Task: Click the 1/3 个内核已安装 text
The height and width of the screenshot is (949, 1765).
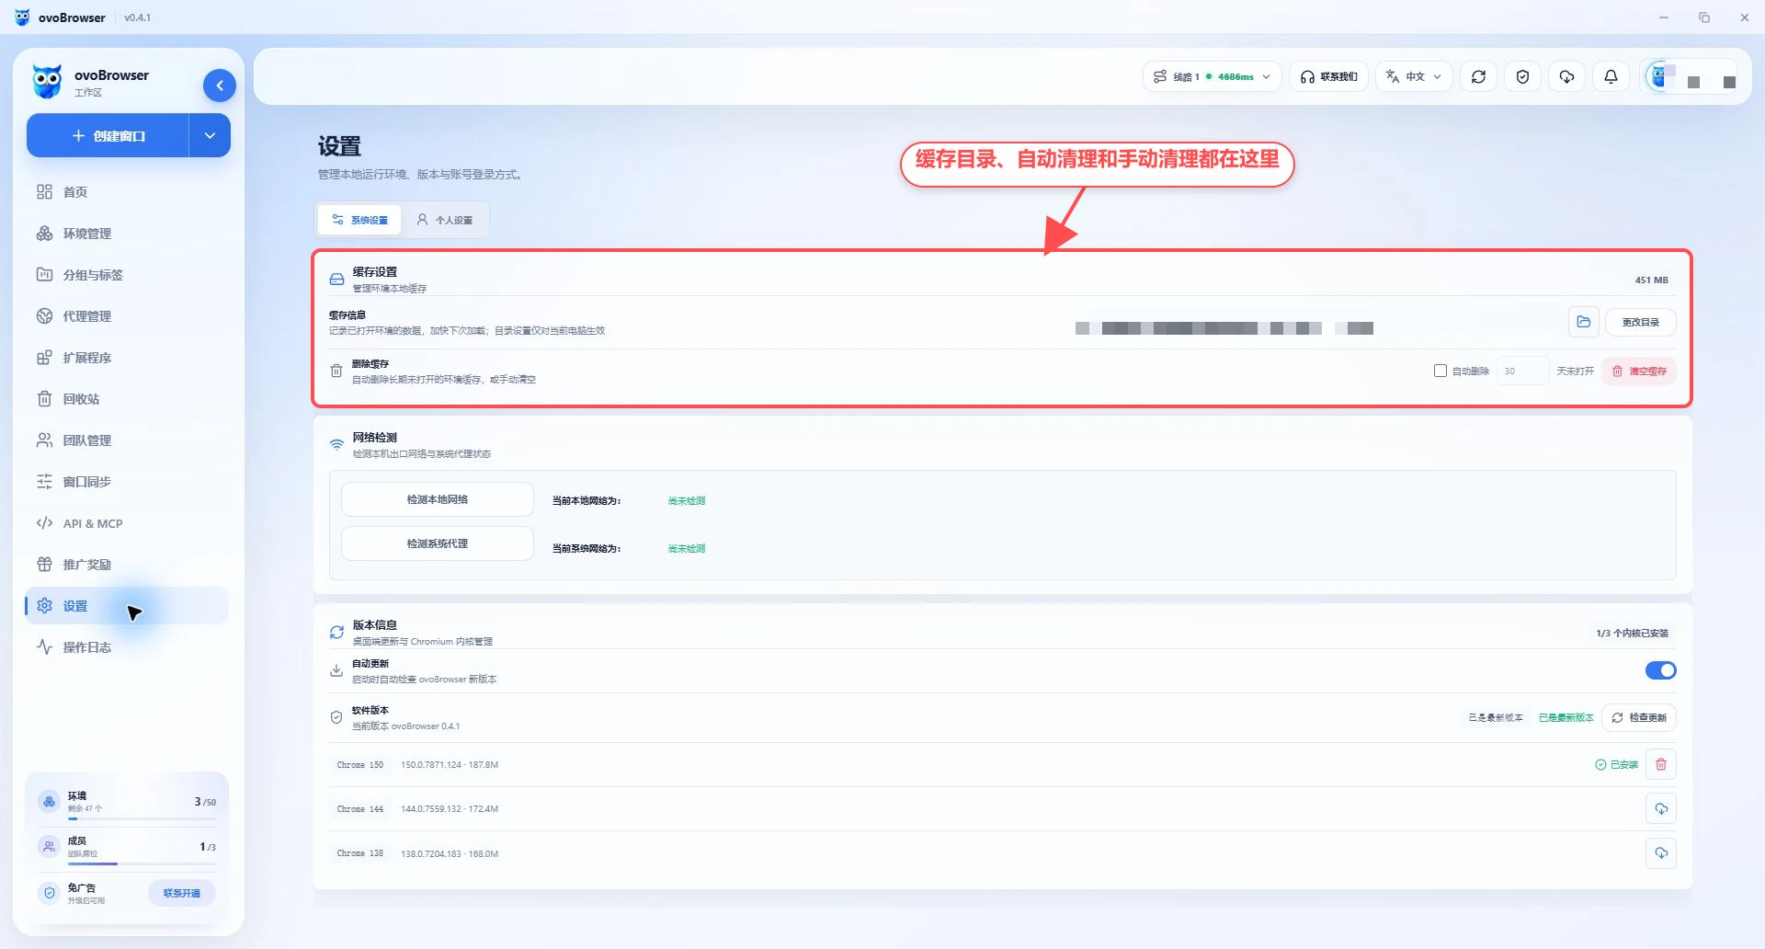Action: point(1632,633)
